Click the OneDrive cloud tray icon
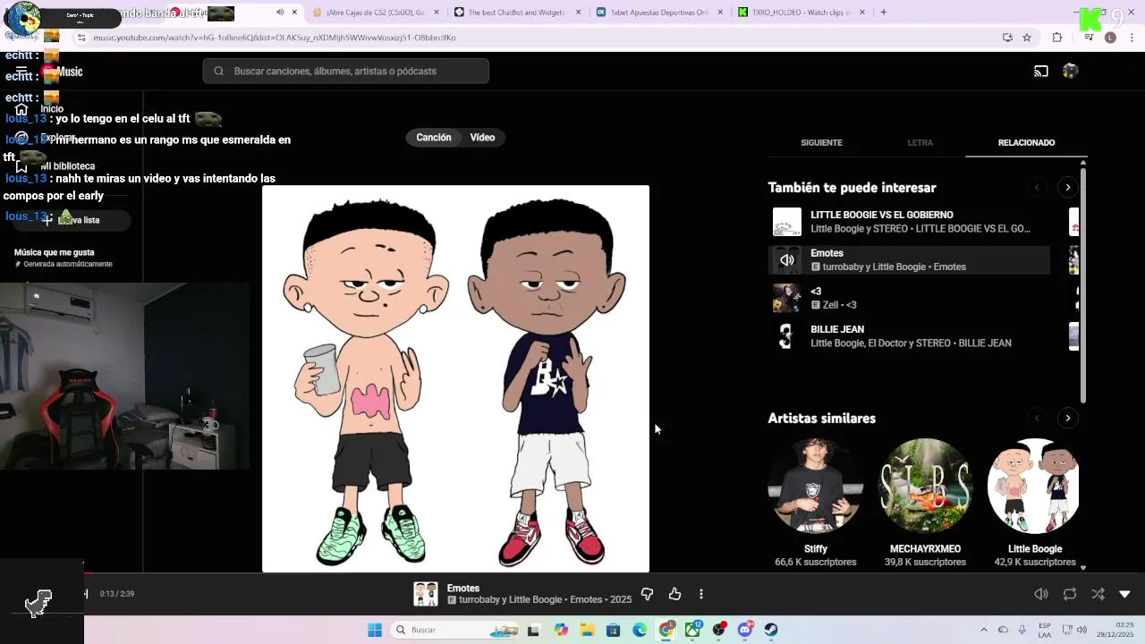Screen dimensions: 1145x644 click(x=1003, y=630)
